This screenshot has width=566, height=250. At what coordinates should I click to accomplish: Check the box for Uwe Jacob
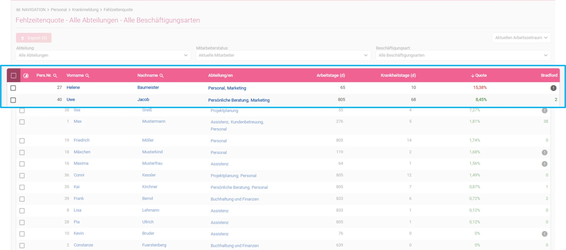(x=13, y=100)
